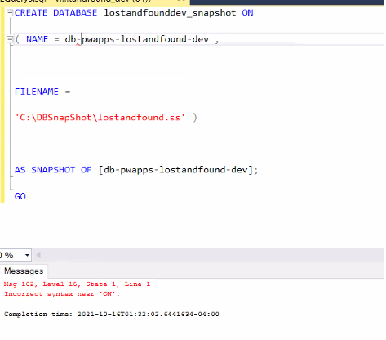The width and height of the screenshot is (386, 340).
Task: Click the lostandfounddev_snapshot database name
Action: 170,13
